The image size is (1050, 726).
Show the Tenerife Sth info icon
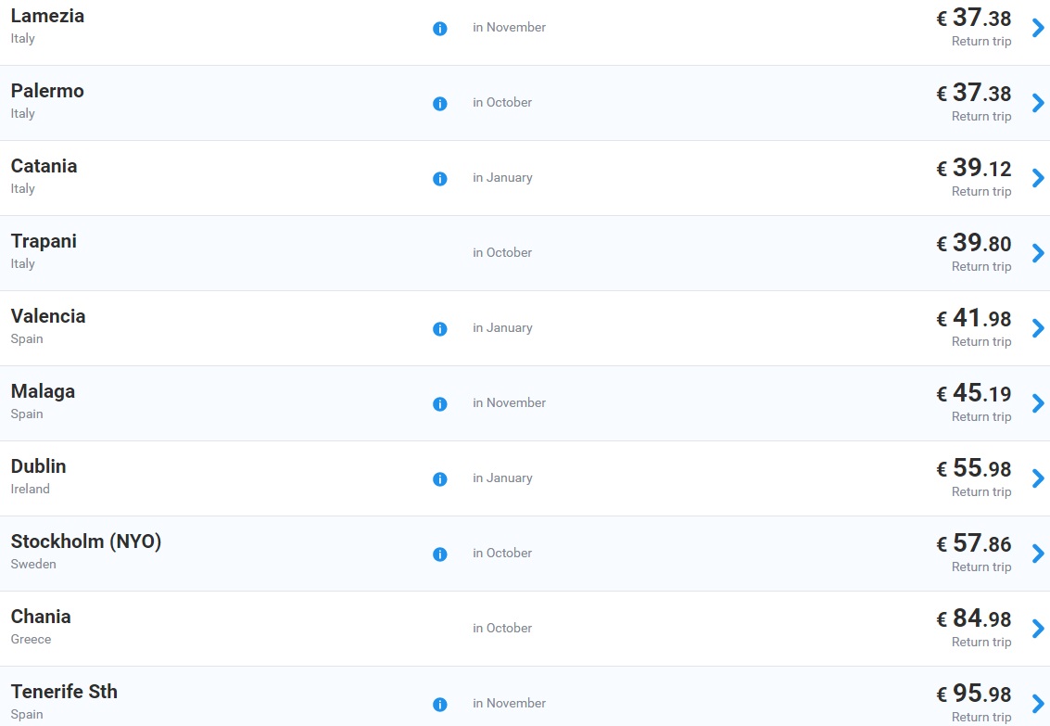[440, 705]
